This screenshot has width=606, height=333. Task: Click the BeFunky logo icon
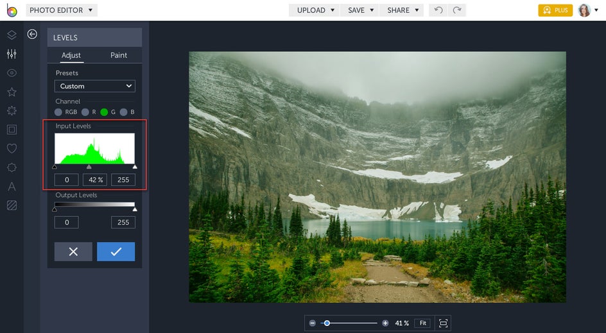pyautogui.click(x=12, y=10)
